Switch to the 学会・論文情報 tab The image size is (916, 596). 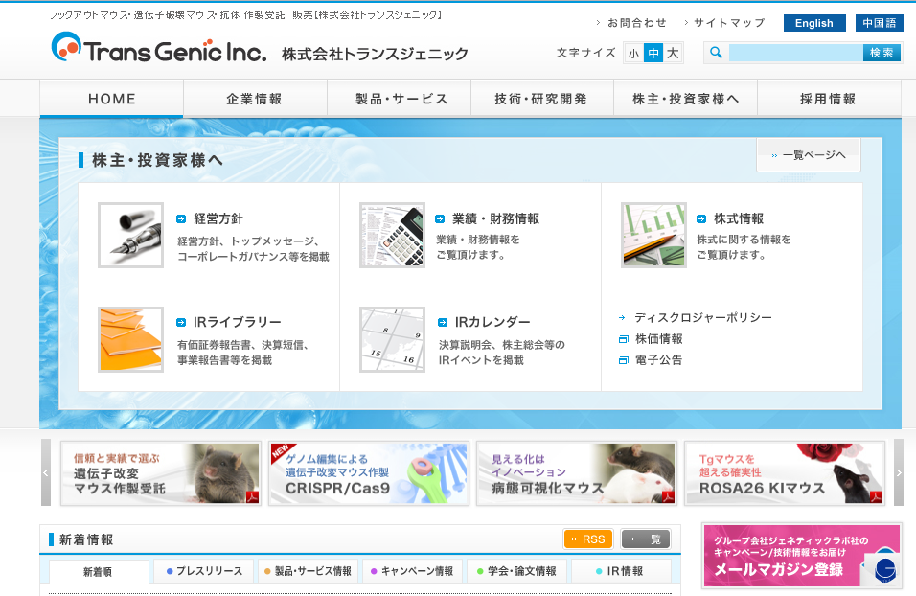point(517,571)
